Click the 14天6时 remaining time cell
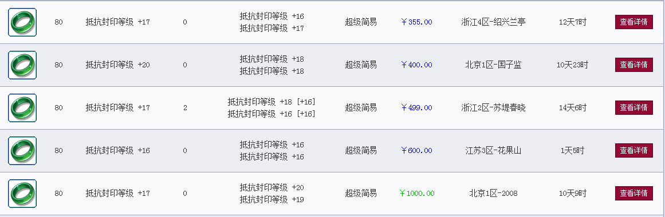 click(x=573, y=107)
